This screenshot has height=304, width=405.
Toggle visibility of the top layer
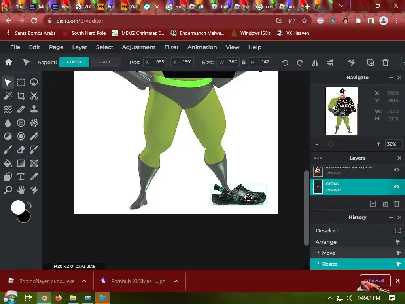(396, 169)
